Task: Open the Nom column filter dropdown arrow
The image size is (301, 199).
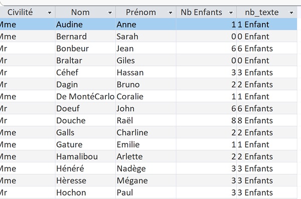Action: [x=110, y=13]
